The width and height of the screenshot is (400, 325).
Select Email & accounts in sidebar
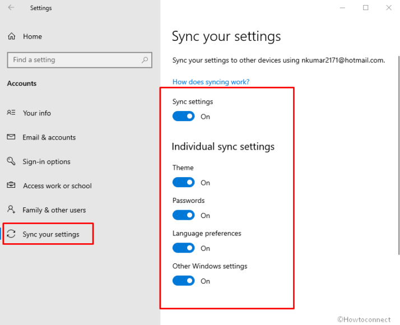49,137
